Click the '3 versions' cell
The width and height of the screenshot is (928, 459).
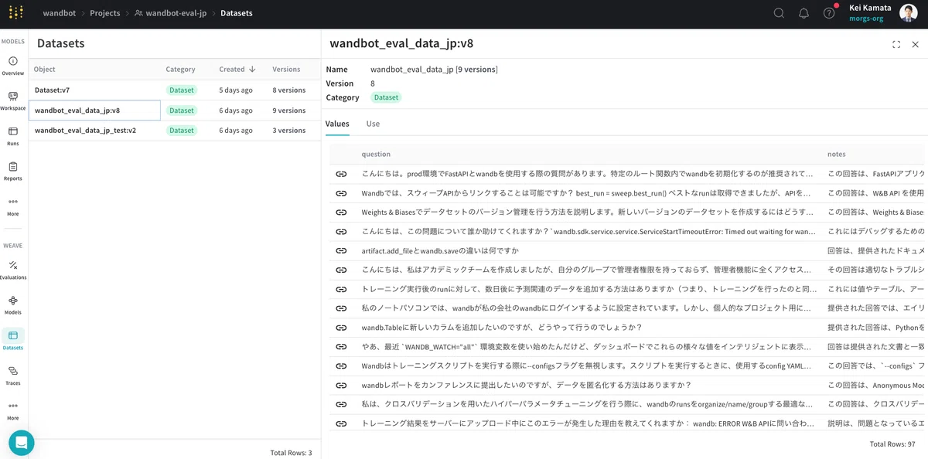(289, 131)
